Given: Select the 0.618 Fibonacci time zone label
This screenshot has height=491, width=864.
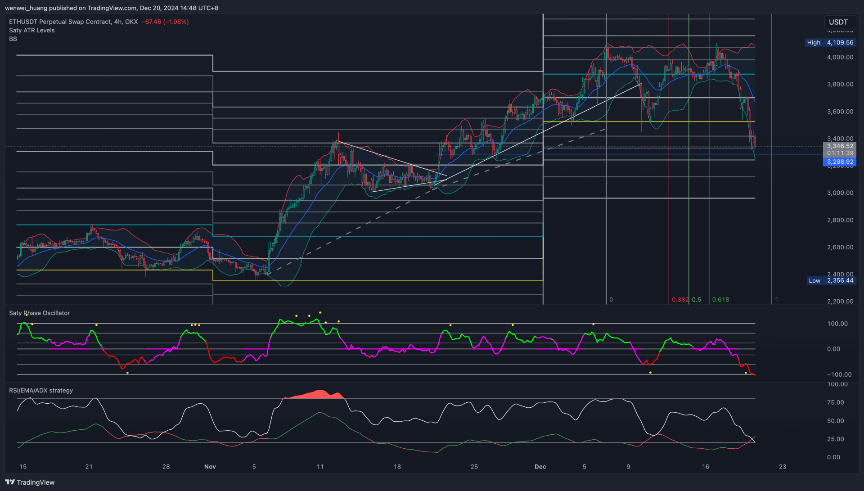Looking at the screenshot, I should coord(720,300).
